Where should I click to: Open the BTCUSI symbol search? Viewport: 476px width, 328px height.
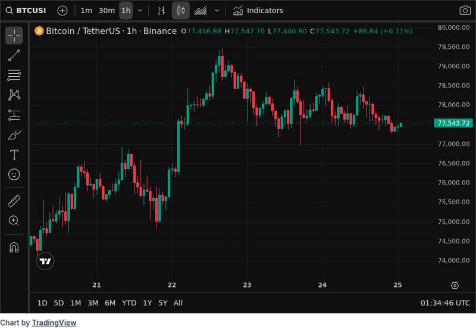pyautogui.click(x=26, y=11)
